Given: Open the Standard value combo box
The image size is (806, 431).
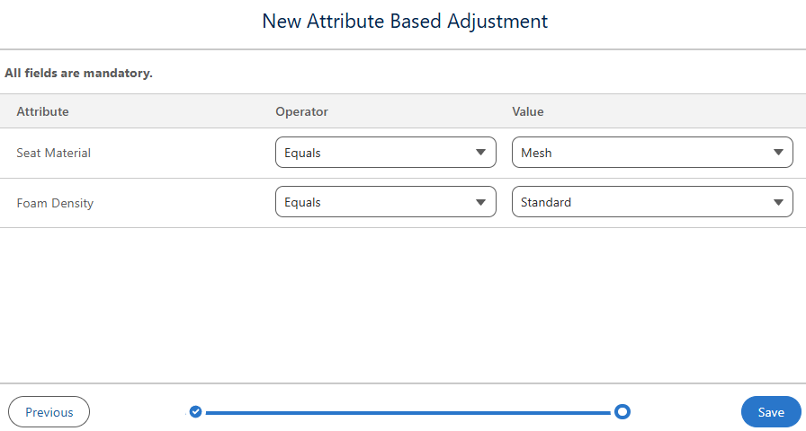Looking at the screenshot, I should [x=652, y=202].
